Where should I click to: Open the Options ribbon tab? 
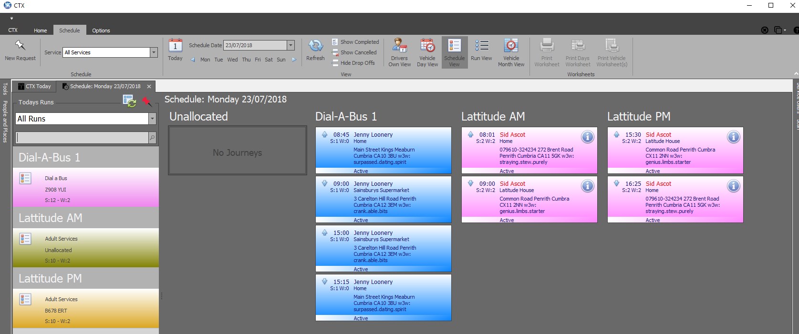pos(101,30)
